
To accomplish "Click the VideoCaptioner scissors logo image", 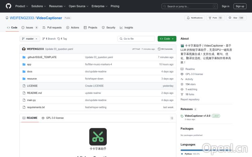I will (98, 137).
